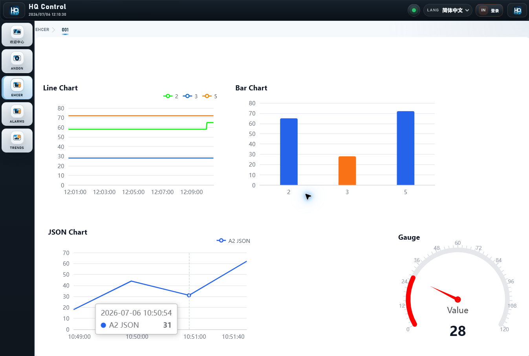529x356 pixels.
Task: Click the red gauge needle
Action: point(446,293)
